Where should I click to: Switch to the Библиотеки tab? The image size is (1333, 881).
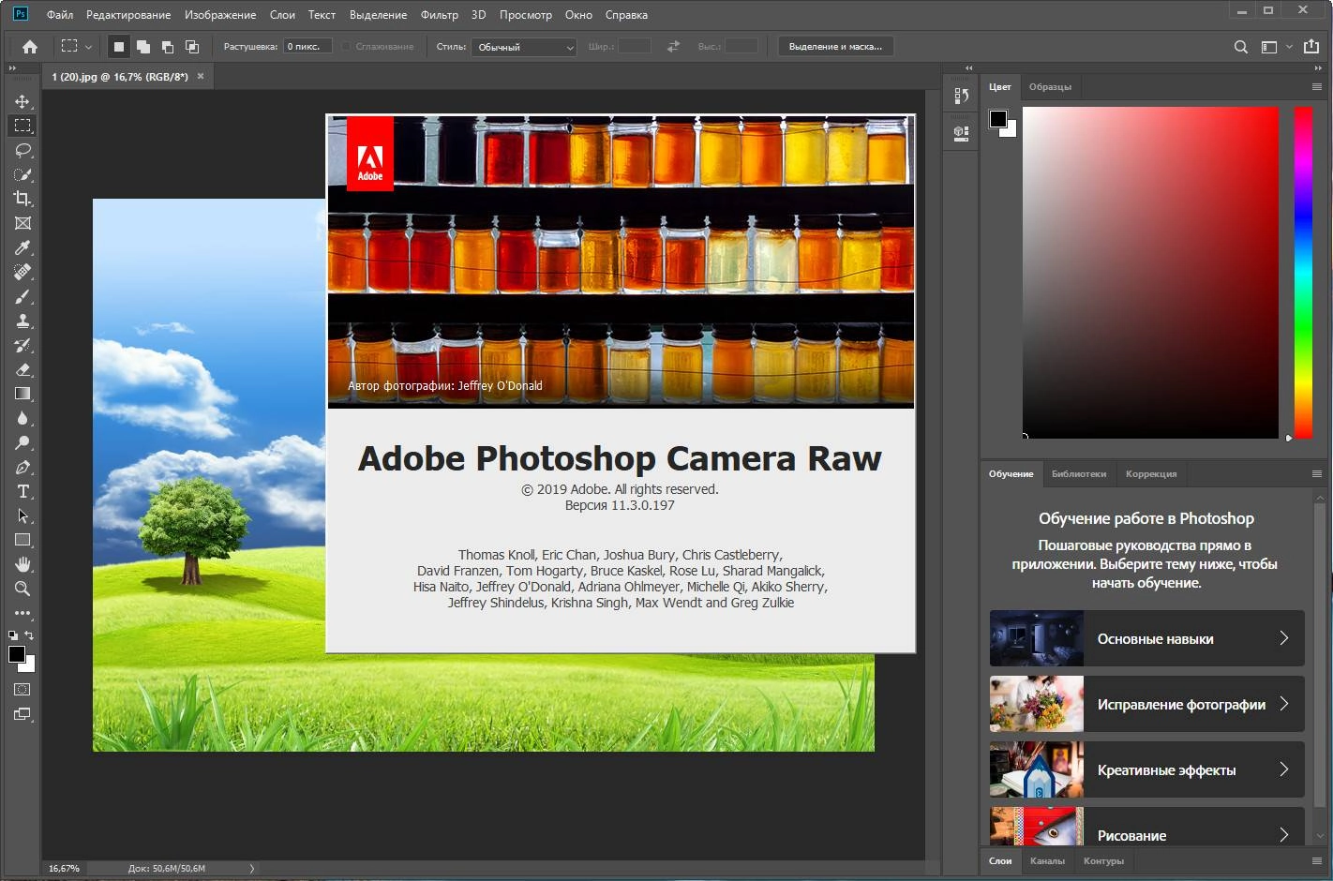click(x=1079, y=474)
